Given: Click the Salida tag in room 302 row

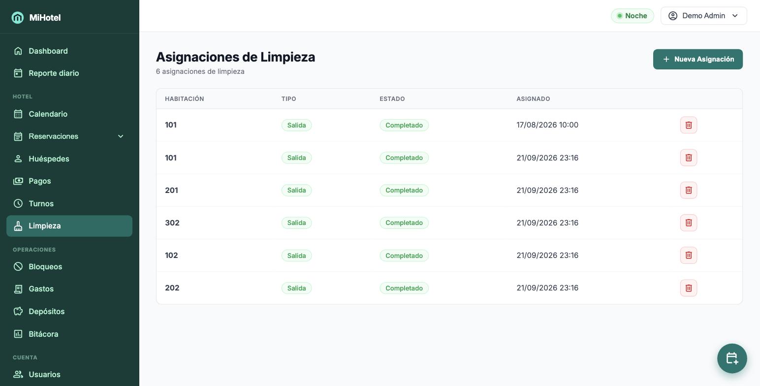Looking at the screenshot, I should (297, 223).
